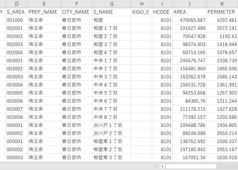Select AREA cell 70547.928
Screen dimensions: 238x170
189,36
